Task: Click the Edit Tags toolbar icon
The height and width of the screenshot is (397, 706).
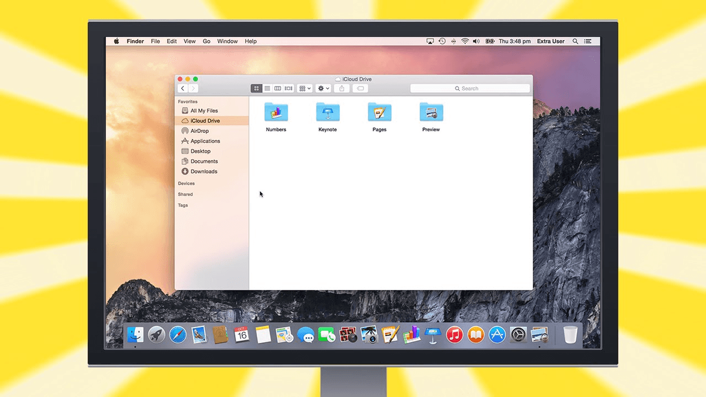Action: (x=360, y=88)
